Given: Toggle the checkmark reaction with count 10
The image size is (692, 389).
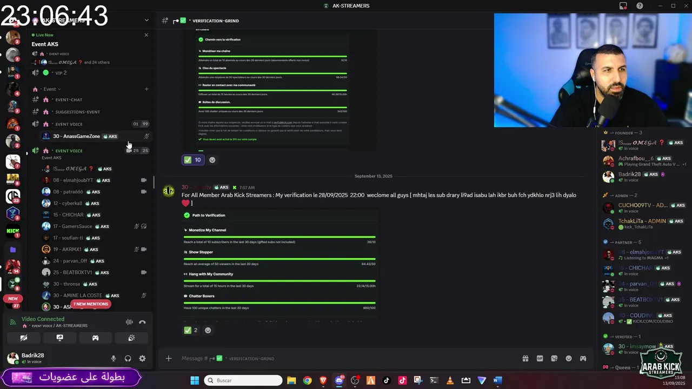Looking at the screenshot, I should [192, 160].
